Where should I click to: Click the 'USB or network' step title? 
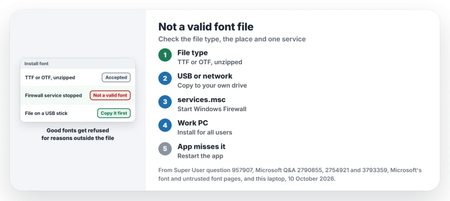point(205,76)
